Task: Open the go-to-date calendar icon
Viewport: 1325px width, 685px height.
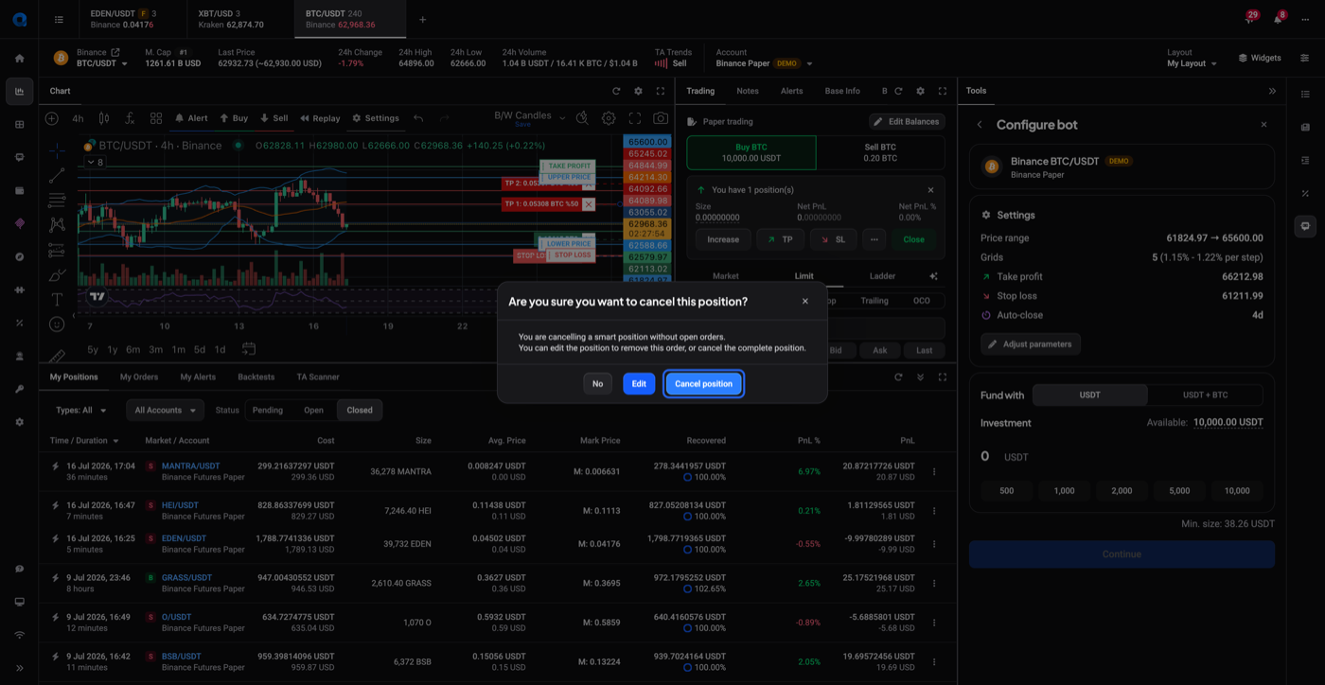Action: click(x=249, y=349)
